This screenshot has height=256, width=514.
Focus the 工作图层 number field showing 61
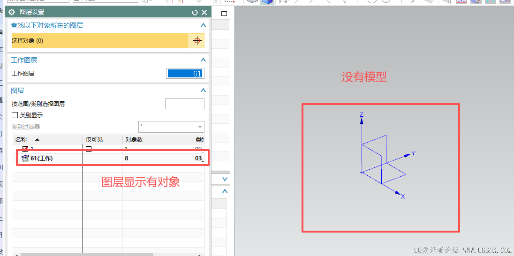[185, 74]
